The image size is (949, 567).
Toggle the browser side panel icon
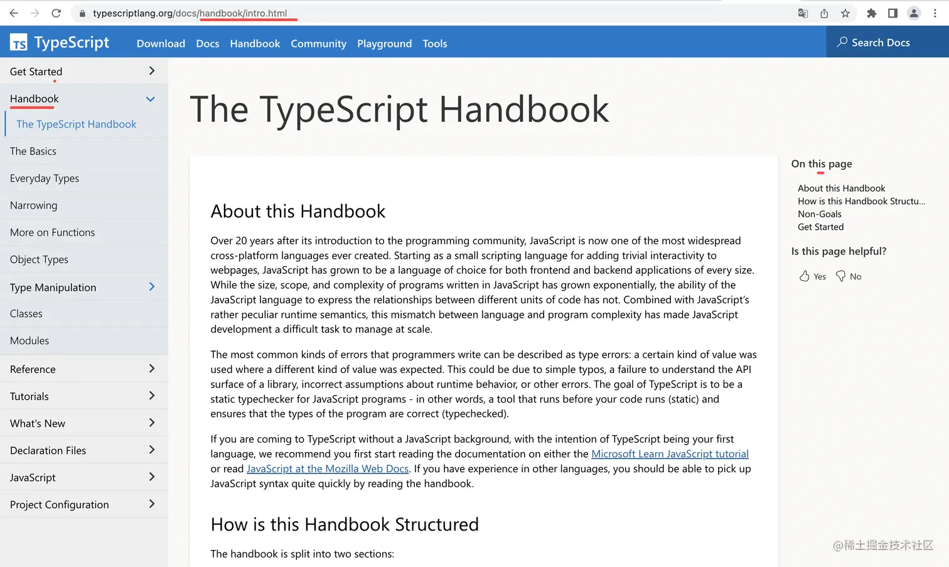coord(893,13)
